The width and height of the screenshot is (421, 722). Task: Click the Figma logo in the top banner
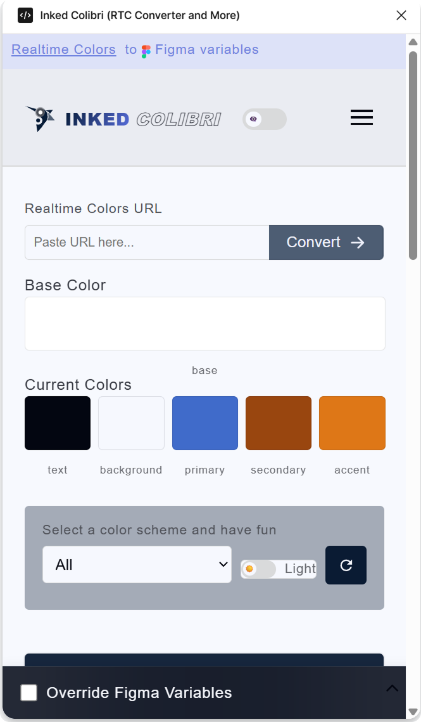point(146,49)
